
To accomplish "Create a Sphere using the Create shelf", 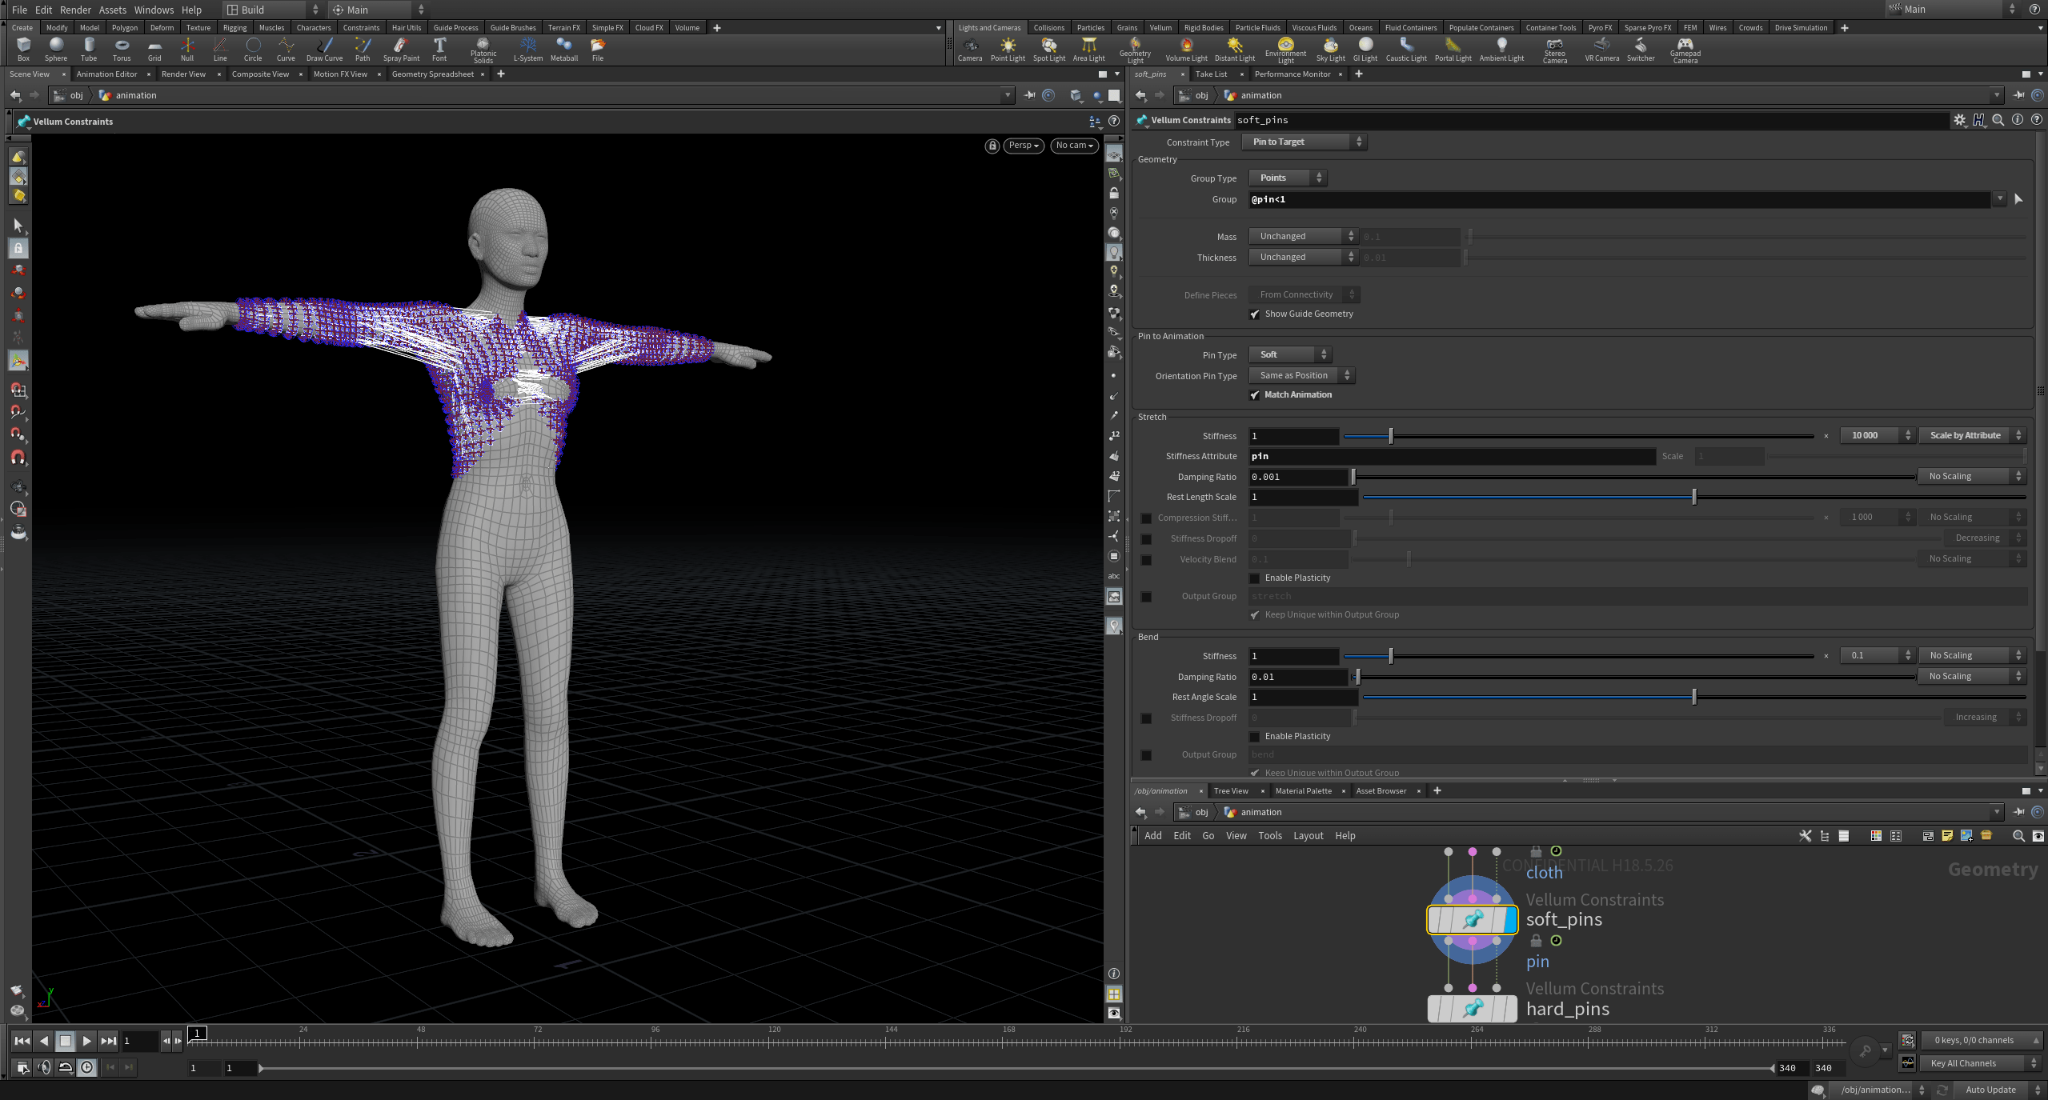I will [55, 50].
